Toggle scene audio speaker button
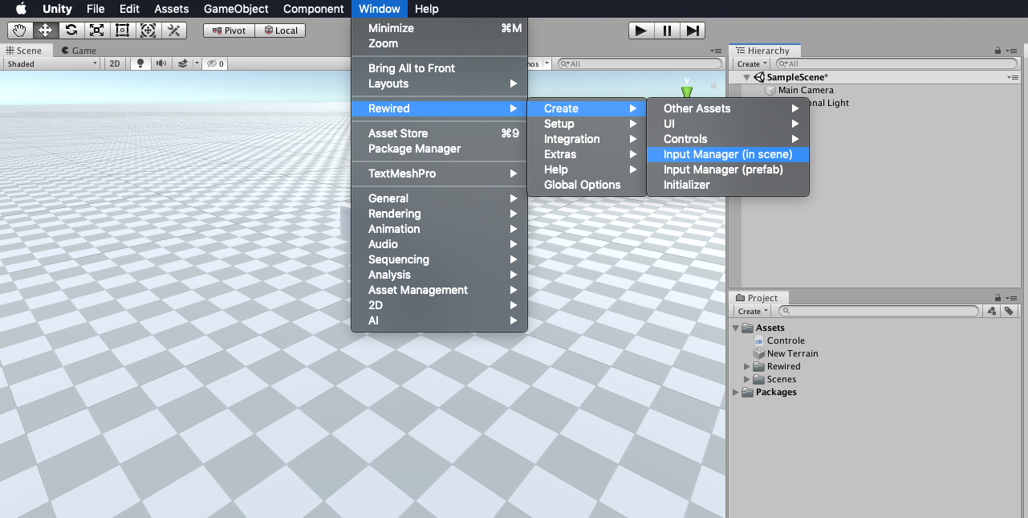This screenshot has height=518, width=1028. point(160,63)
